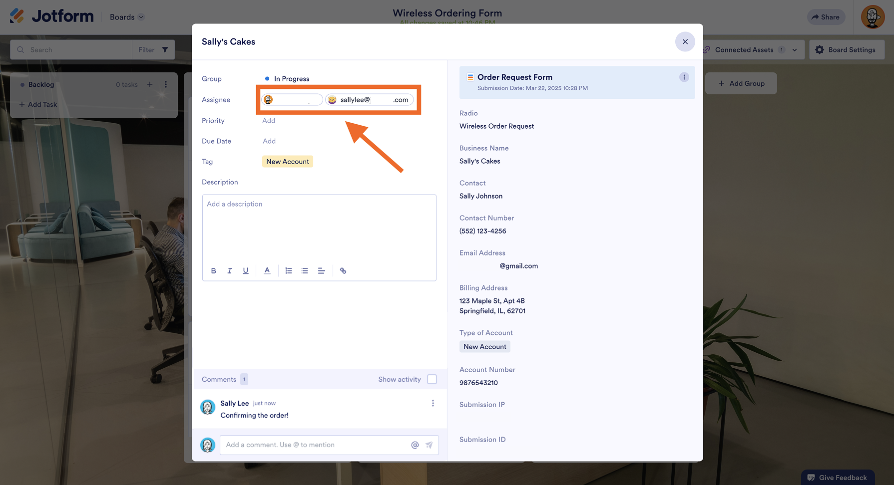Click the @ mention icon in comment box
Viewport: 894px width, 485px height.
coord(415,445)
